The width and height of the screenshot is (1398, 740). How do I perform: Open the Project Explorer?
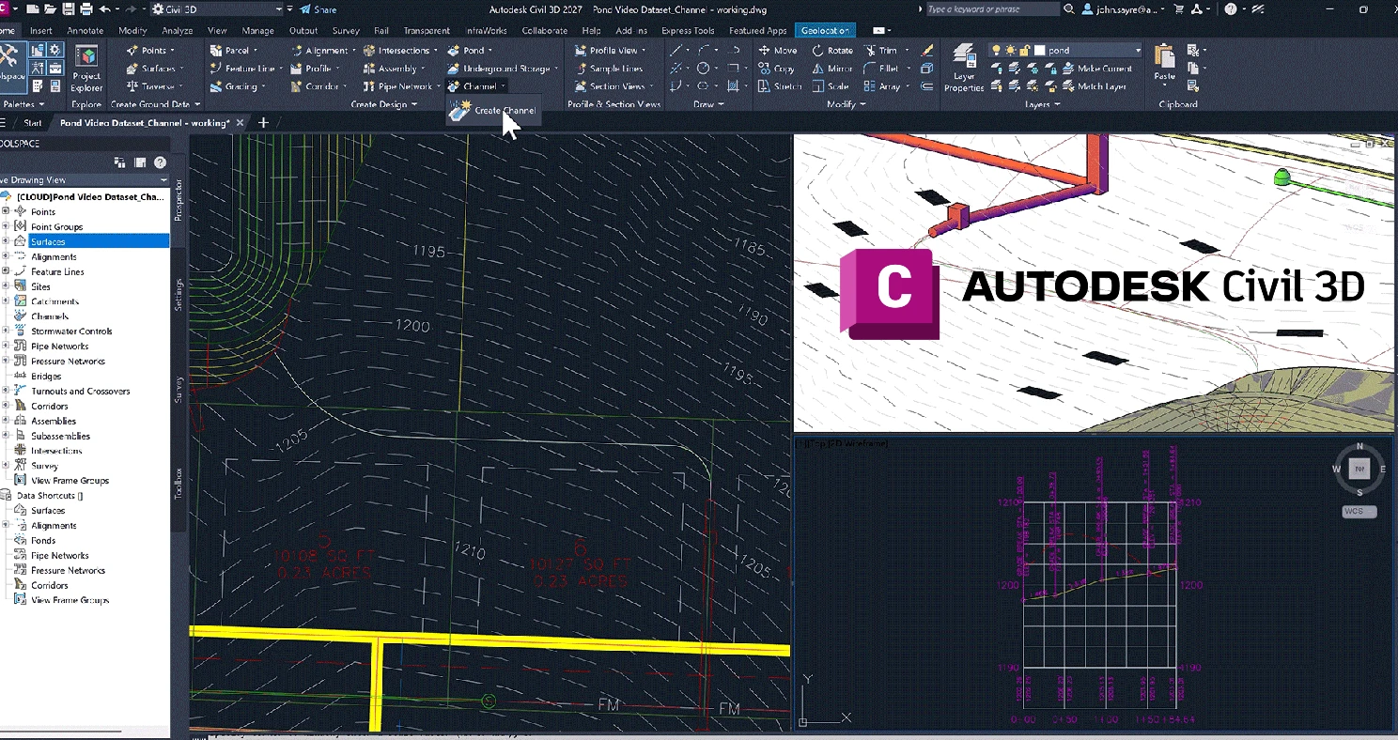[x=86, y=66]
